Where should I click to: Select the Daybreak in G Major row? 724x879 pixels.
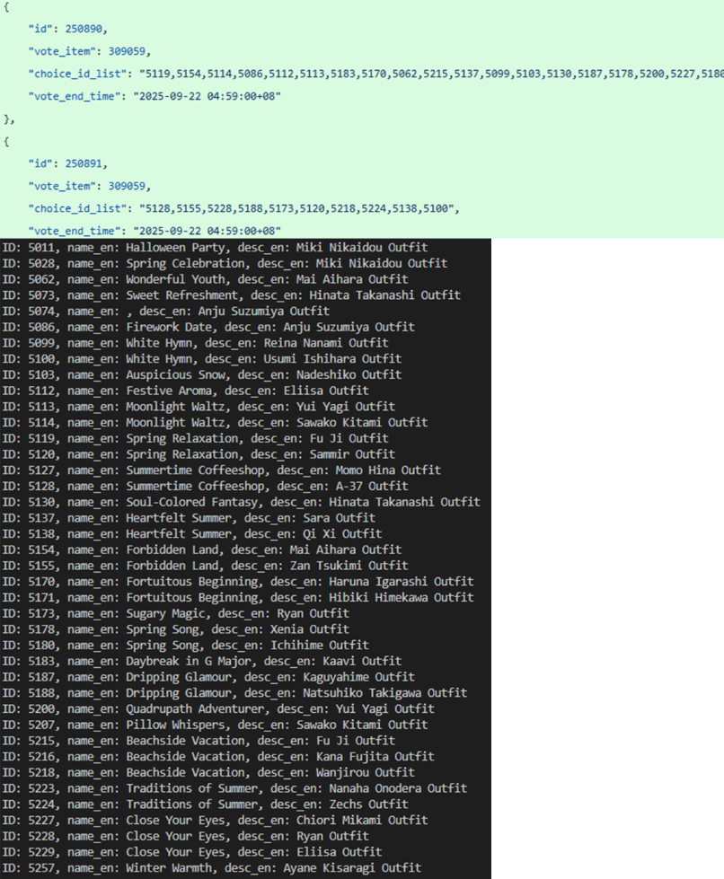point(202,661)
